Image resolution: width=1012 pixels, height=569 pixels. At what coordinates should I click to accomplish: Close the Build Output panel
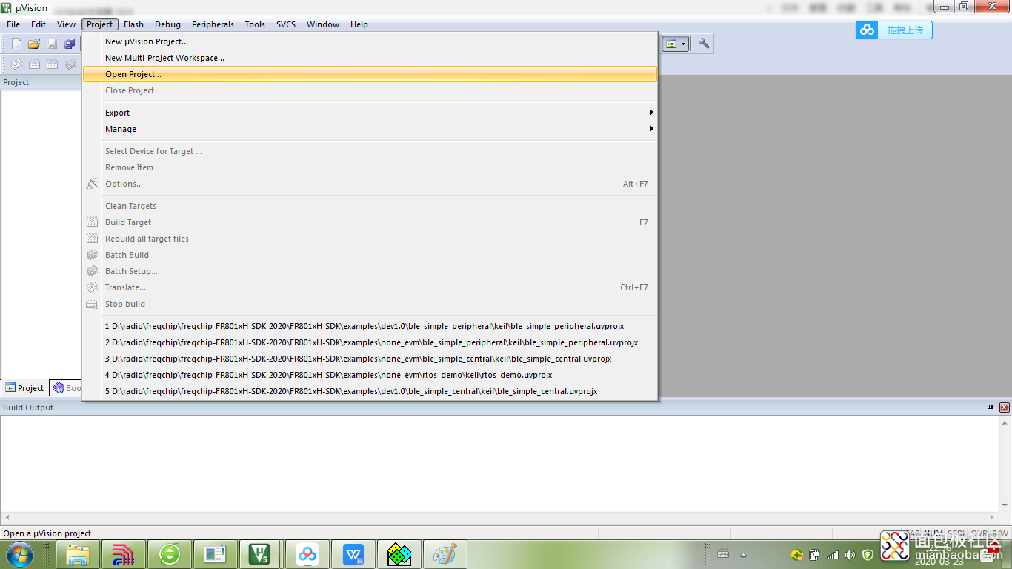(1005, 407)
